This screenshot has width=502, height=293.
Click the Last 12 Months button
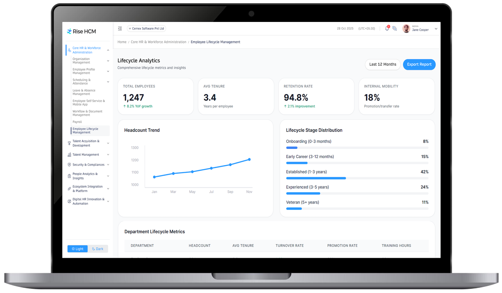(382, 64)
